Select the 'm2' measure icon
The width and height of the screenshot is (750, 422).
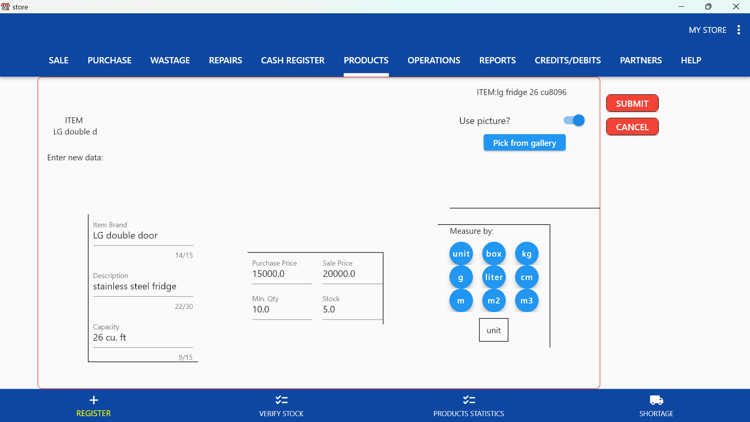494,300
